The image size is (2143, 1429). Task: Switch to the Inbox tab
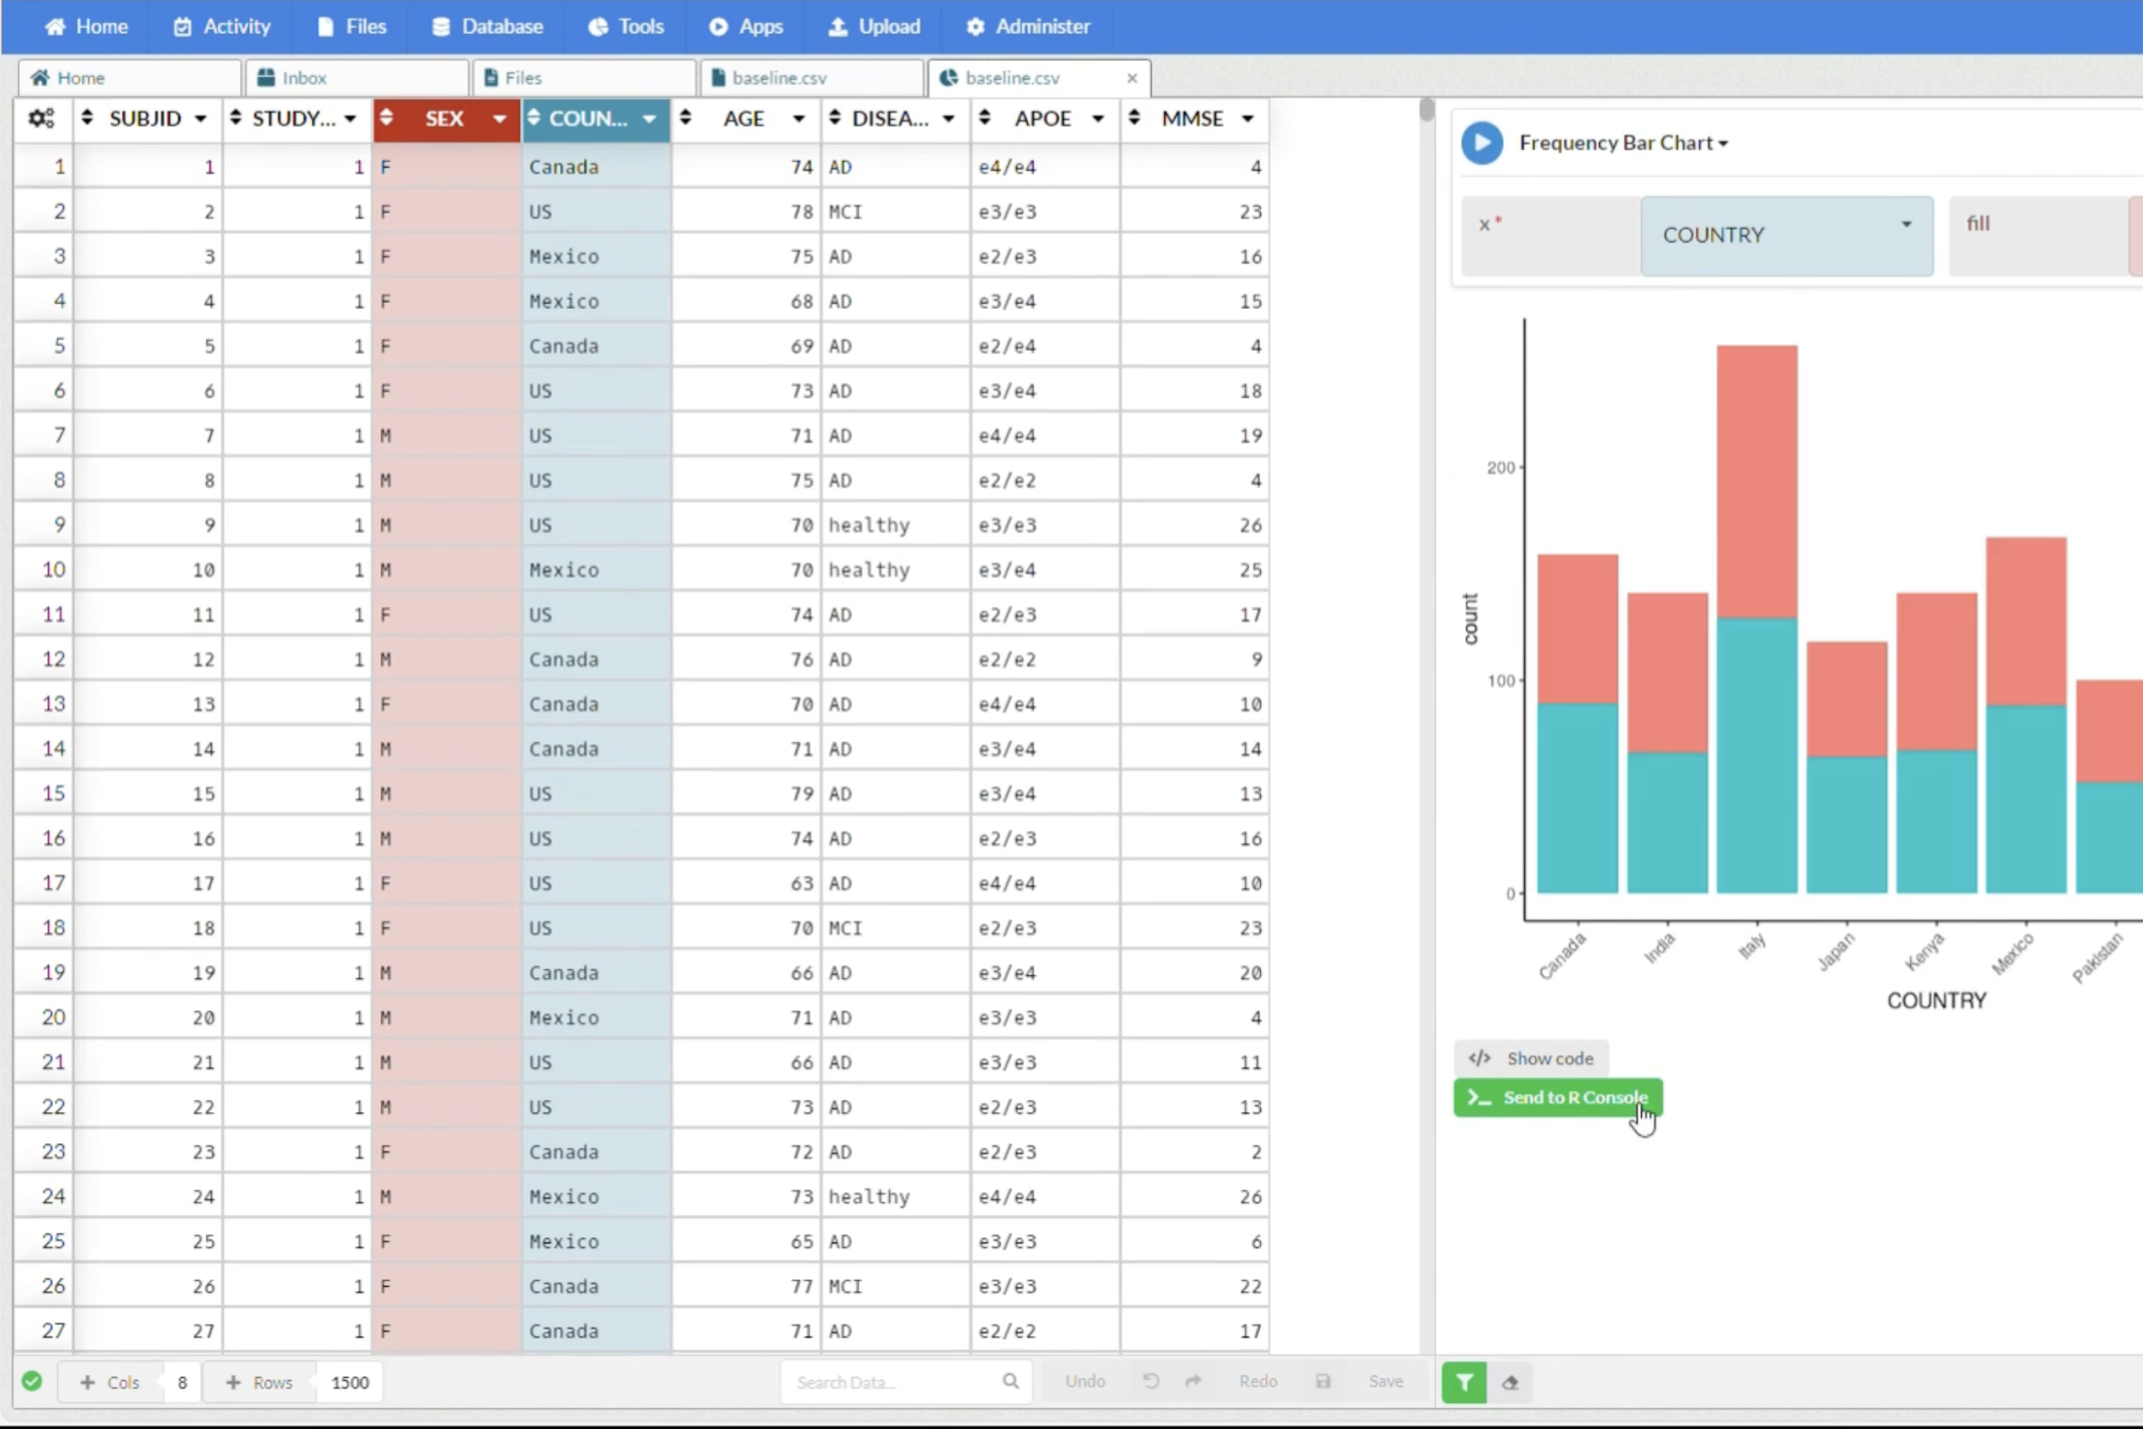(x=304, y=79)
